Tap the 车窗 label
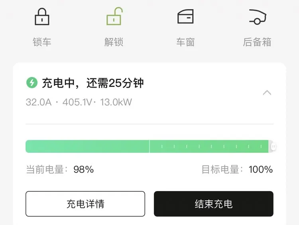299x225 pixels. [x=185, y=42]
